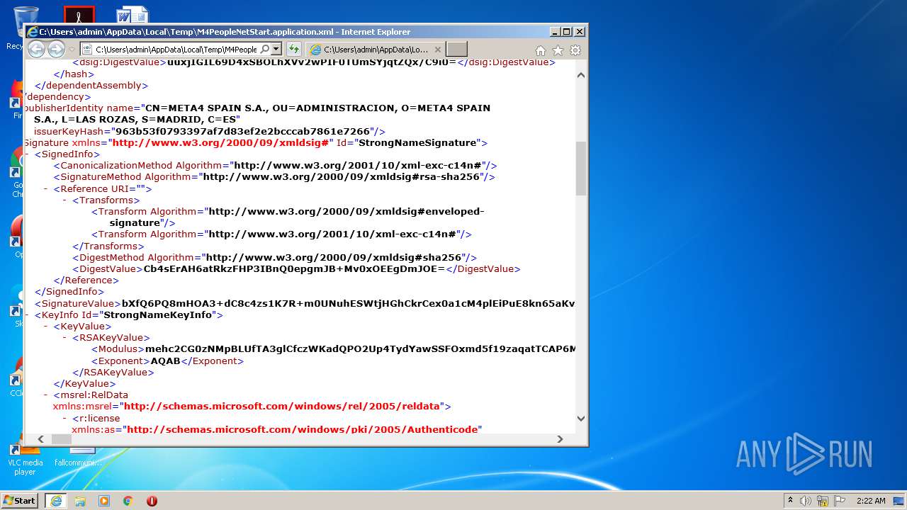Click the IE forward arrow button
Image resolution: width=907 pixels, height=510 pixels.
pyautogui.click(x=57, y=49)
